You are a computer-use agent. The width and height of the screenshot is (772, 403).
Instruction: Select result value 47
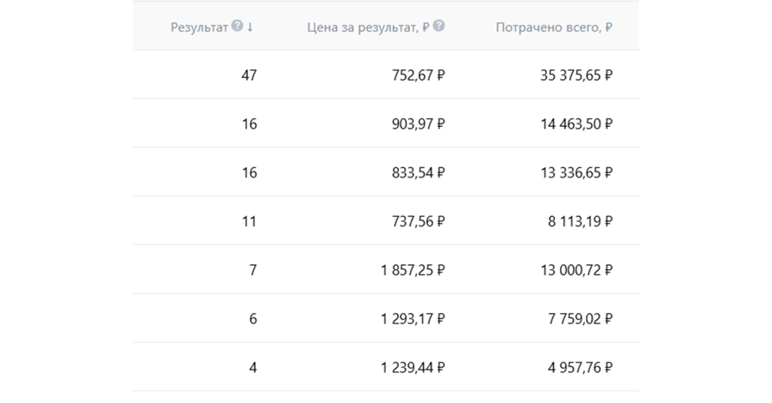pyautogui.click(x=249, y=75)
